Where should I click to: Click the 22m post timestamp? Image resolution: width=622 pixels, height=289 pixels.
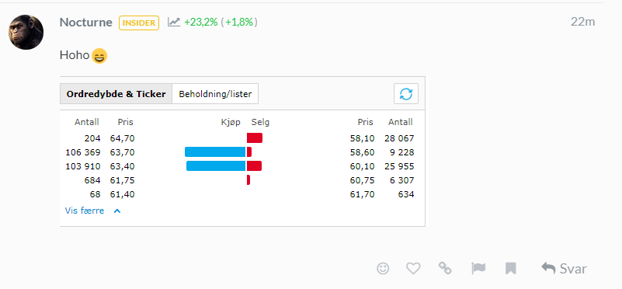coord(582,22)
